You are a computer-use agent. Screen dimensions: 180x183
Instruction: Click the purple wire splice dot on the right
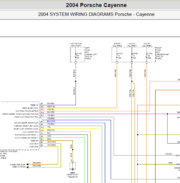click(167, 114)
